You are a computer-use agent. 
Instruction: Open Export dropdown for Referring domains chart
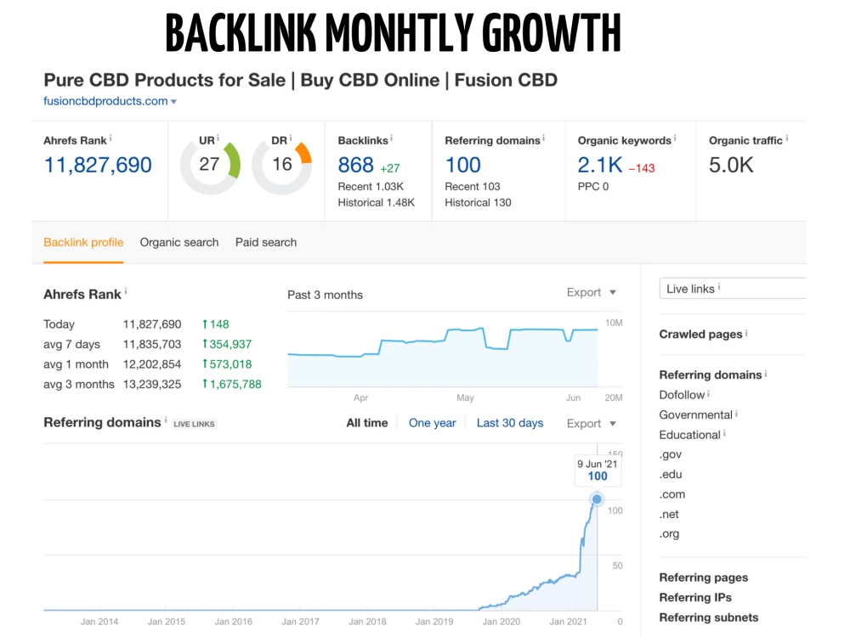592,424
